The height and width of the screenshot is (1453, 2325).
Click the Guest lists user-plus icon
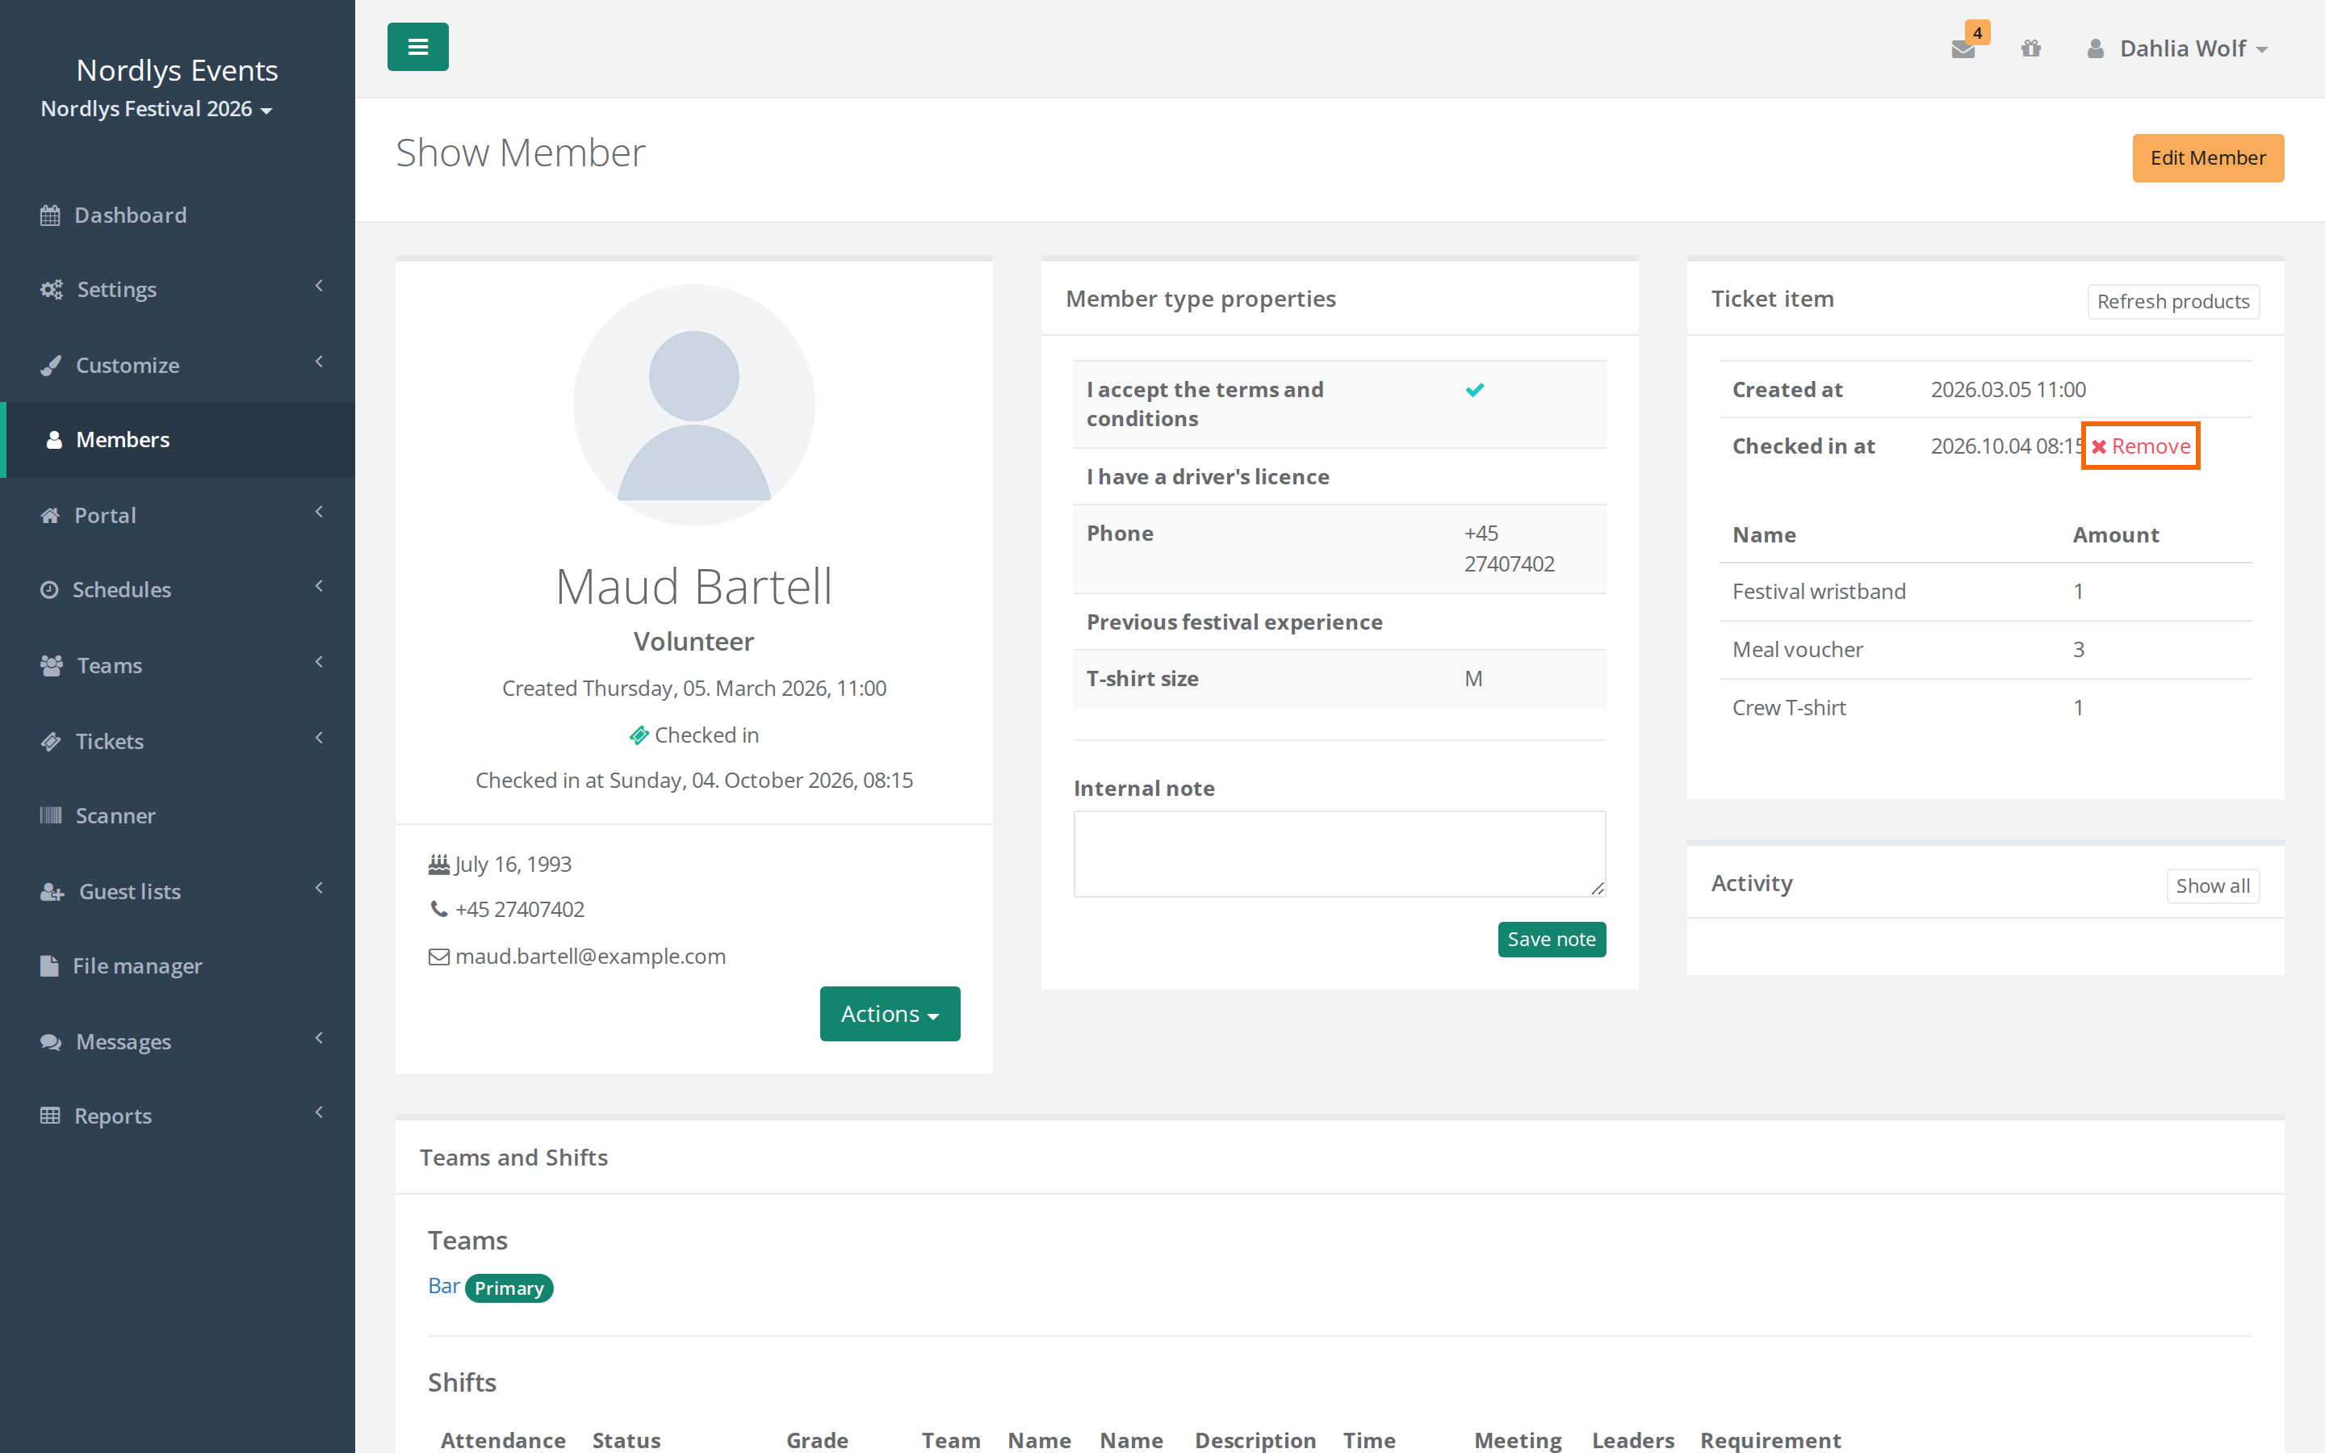[x=52, y=892]
